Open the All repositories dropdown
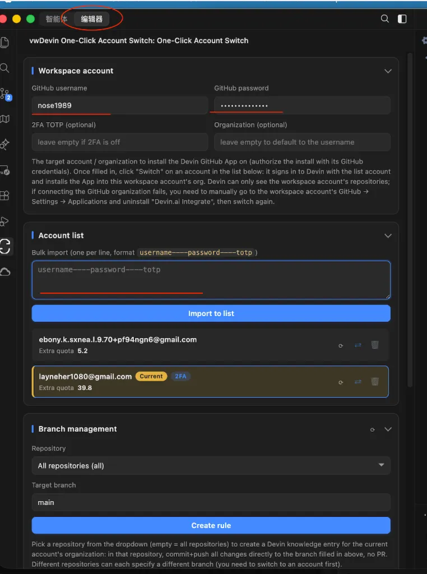 (211, 466)
